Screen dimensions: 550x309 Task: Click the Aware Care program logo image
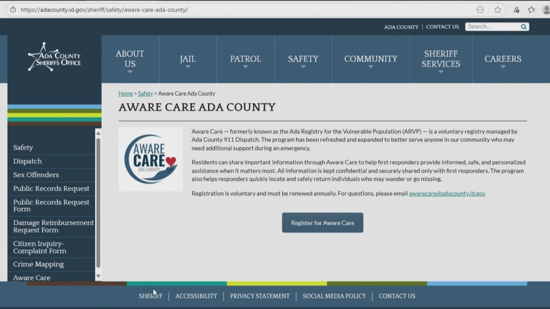coord(150,159)
